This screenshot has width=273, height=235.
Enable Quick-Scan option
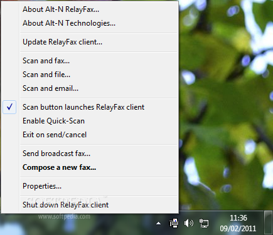pos(99,121)
